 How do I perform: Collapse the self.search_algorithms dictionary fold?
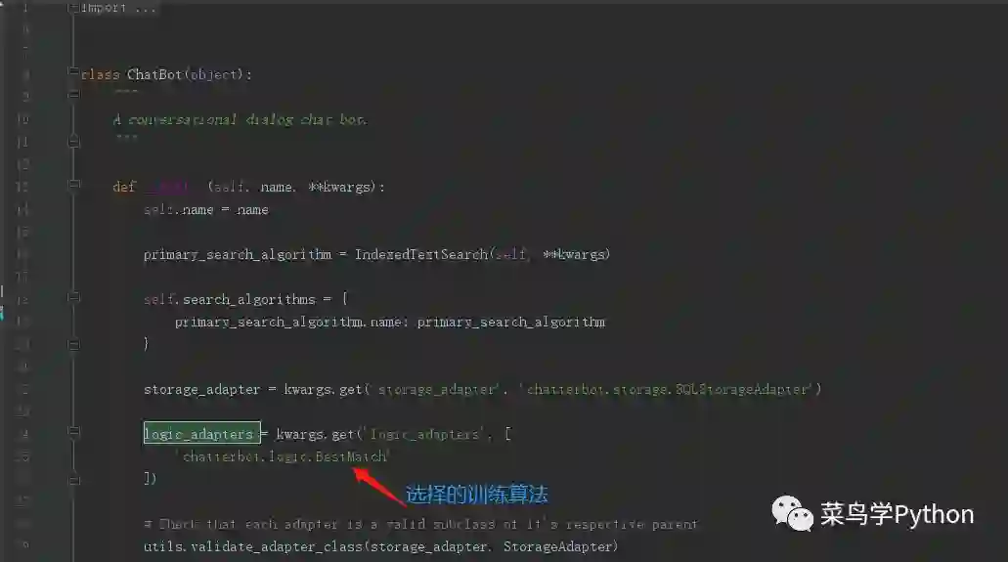click(74, 297)
